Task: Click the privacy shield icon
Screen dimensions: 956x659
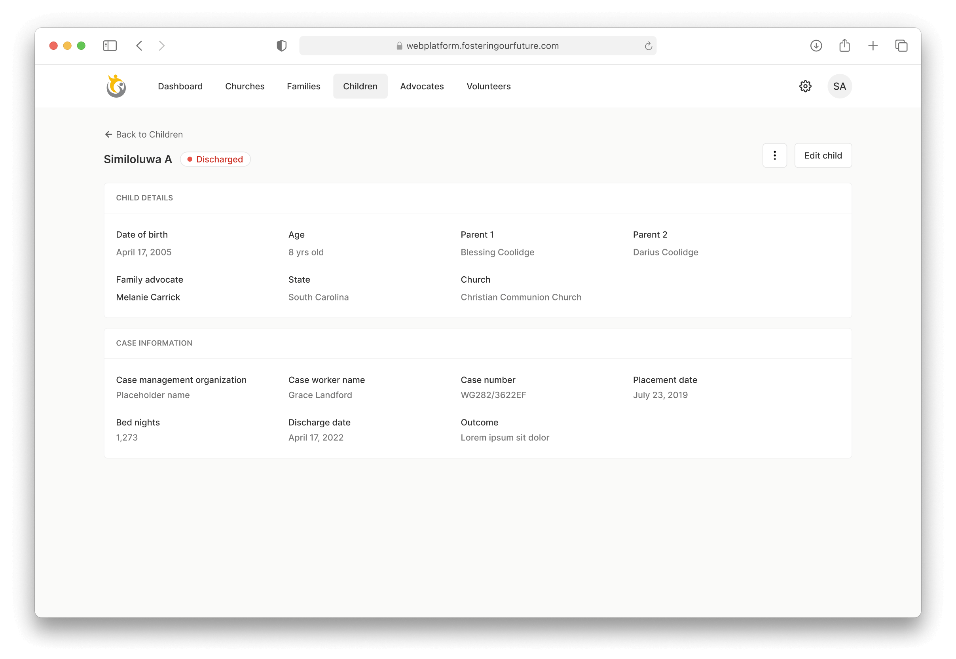Action: tap(281, 45)
